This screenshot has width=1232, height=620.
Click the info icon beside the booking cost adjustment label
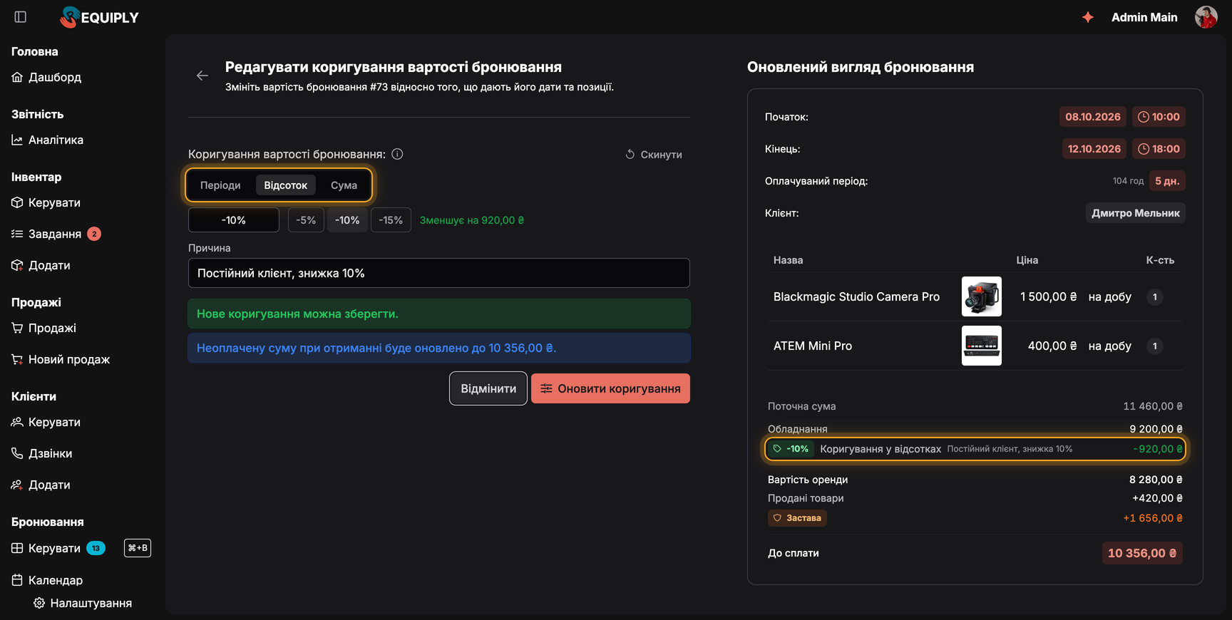point(398,154)
